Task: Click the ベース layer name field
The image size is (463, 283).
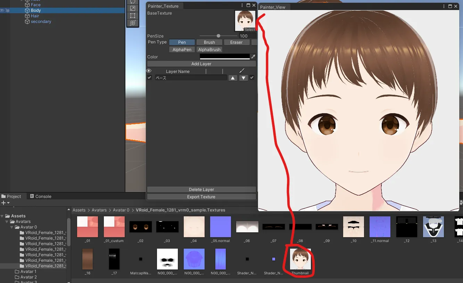Action: coord(191,78)
